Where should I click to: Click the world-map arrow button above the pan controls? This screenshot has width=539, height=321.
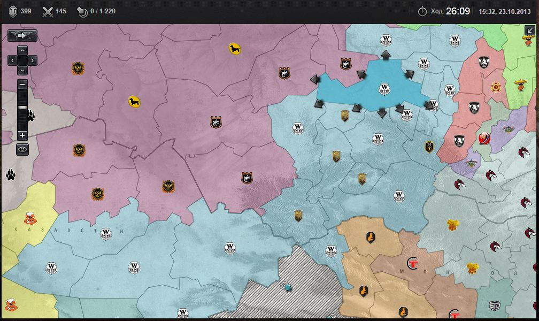pos(22,35)
